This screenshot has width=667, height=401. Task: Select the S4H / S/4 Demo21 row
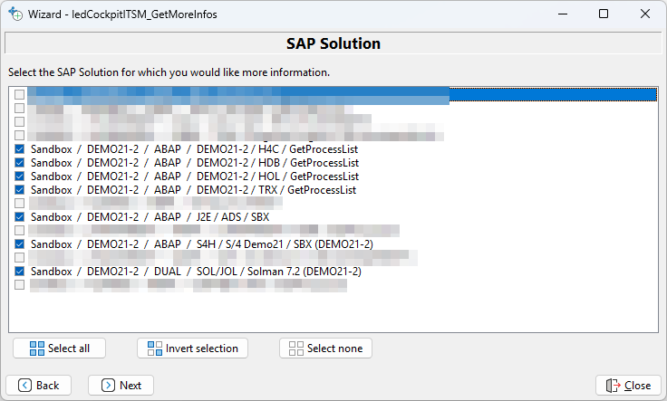point(201,244)
